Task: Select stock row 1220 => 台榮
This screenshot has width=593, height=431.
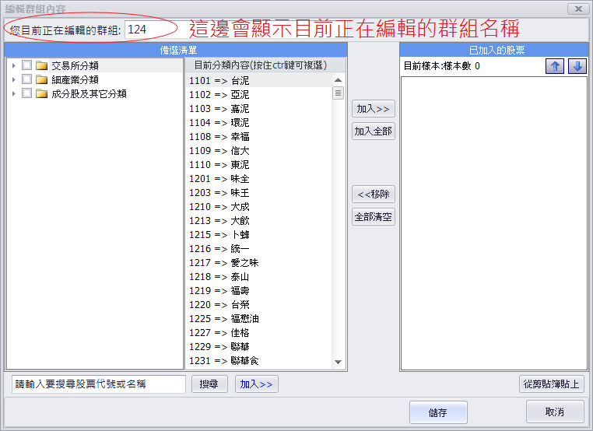Action: (x=259, y=304)
